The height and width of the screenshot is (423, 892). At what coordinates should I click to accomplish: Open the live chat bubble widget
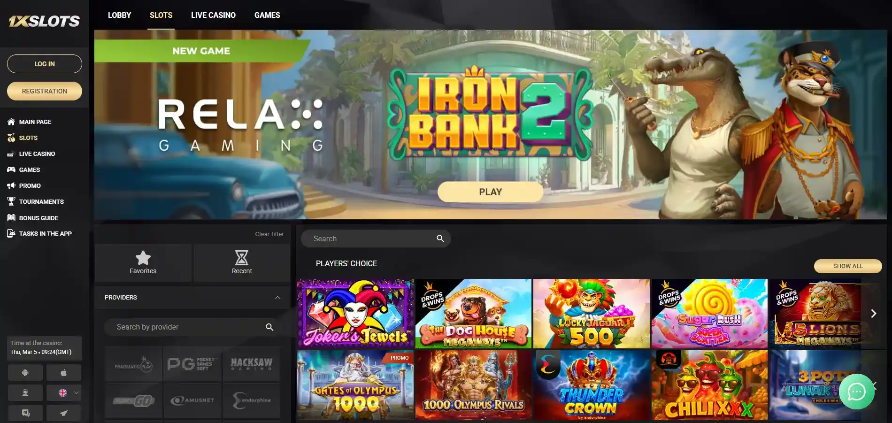click(x=856, y=392)
